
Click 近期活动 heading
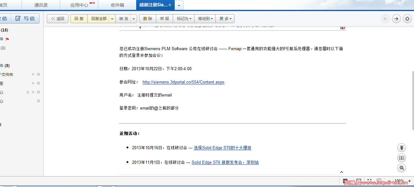(130, 133)
